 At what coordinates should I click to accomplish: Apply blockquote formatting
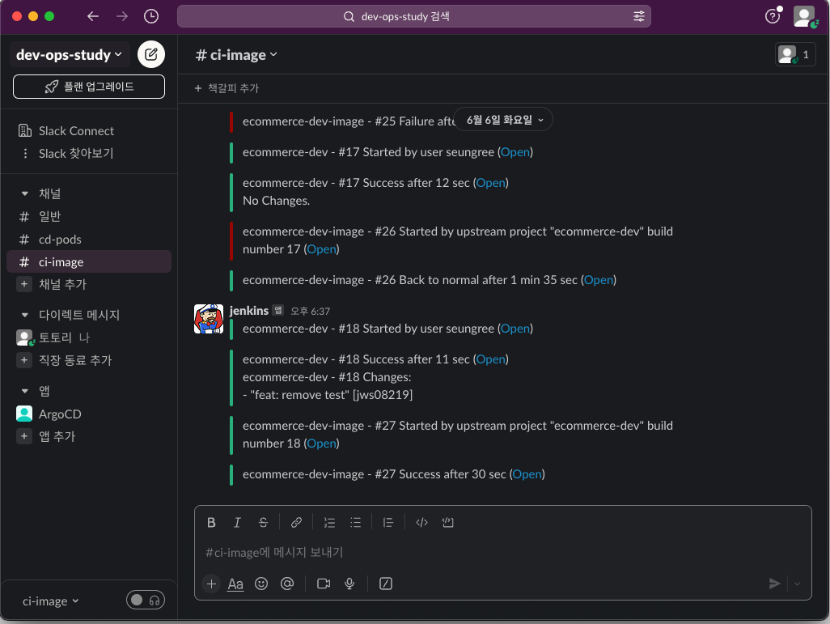click(388, 523)
